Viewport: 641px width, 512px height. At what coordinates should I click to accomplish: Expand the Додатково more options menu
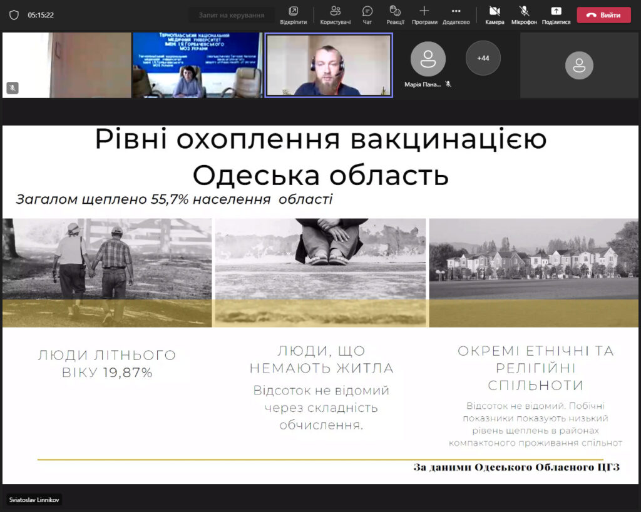(x=456, y=15)
